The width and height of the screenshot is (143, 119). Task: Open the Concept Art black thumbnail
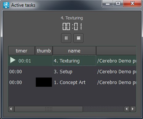pyautogui.click(x=44, y=82)
